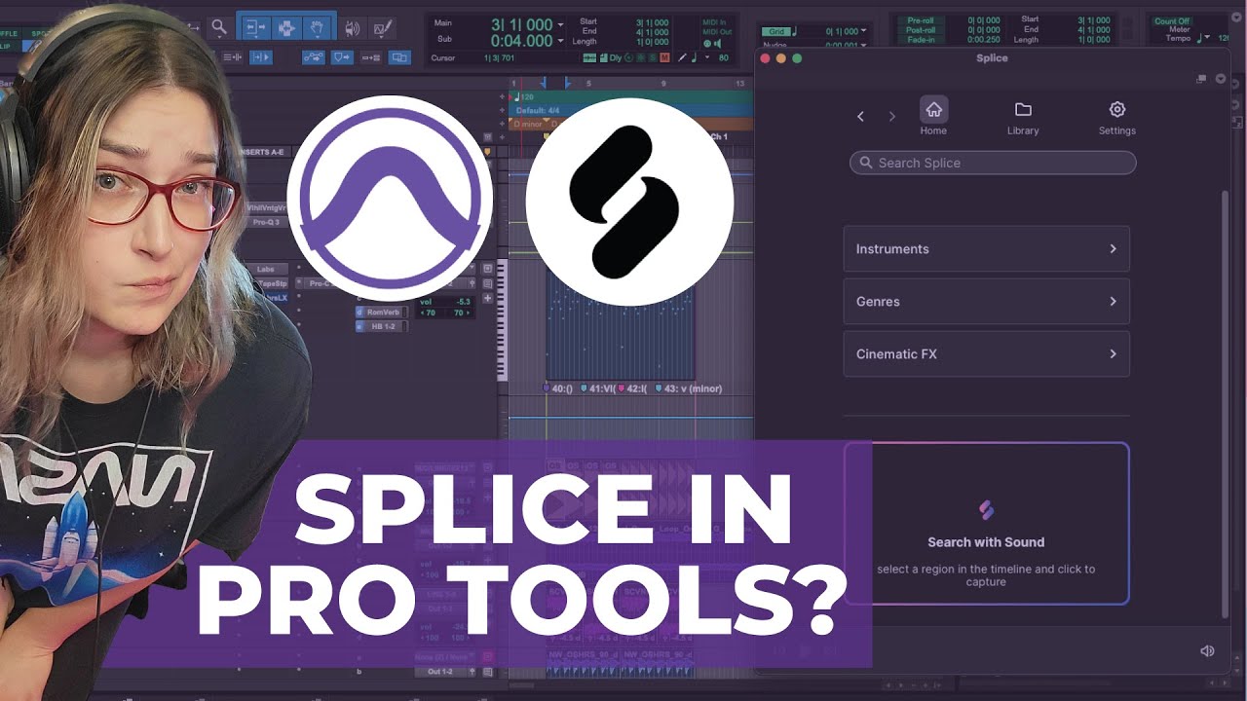Choose the Selector tool in Pro Tools
Viewport: 1247px width, 701px height.
pyautogui.click(x=286, y=28)
